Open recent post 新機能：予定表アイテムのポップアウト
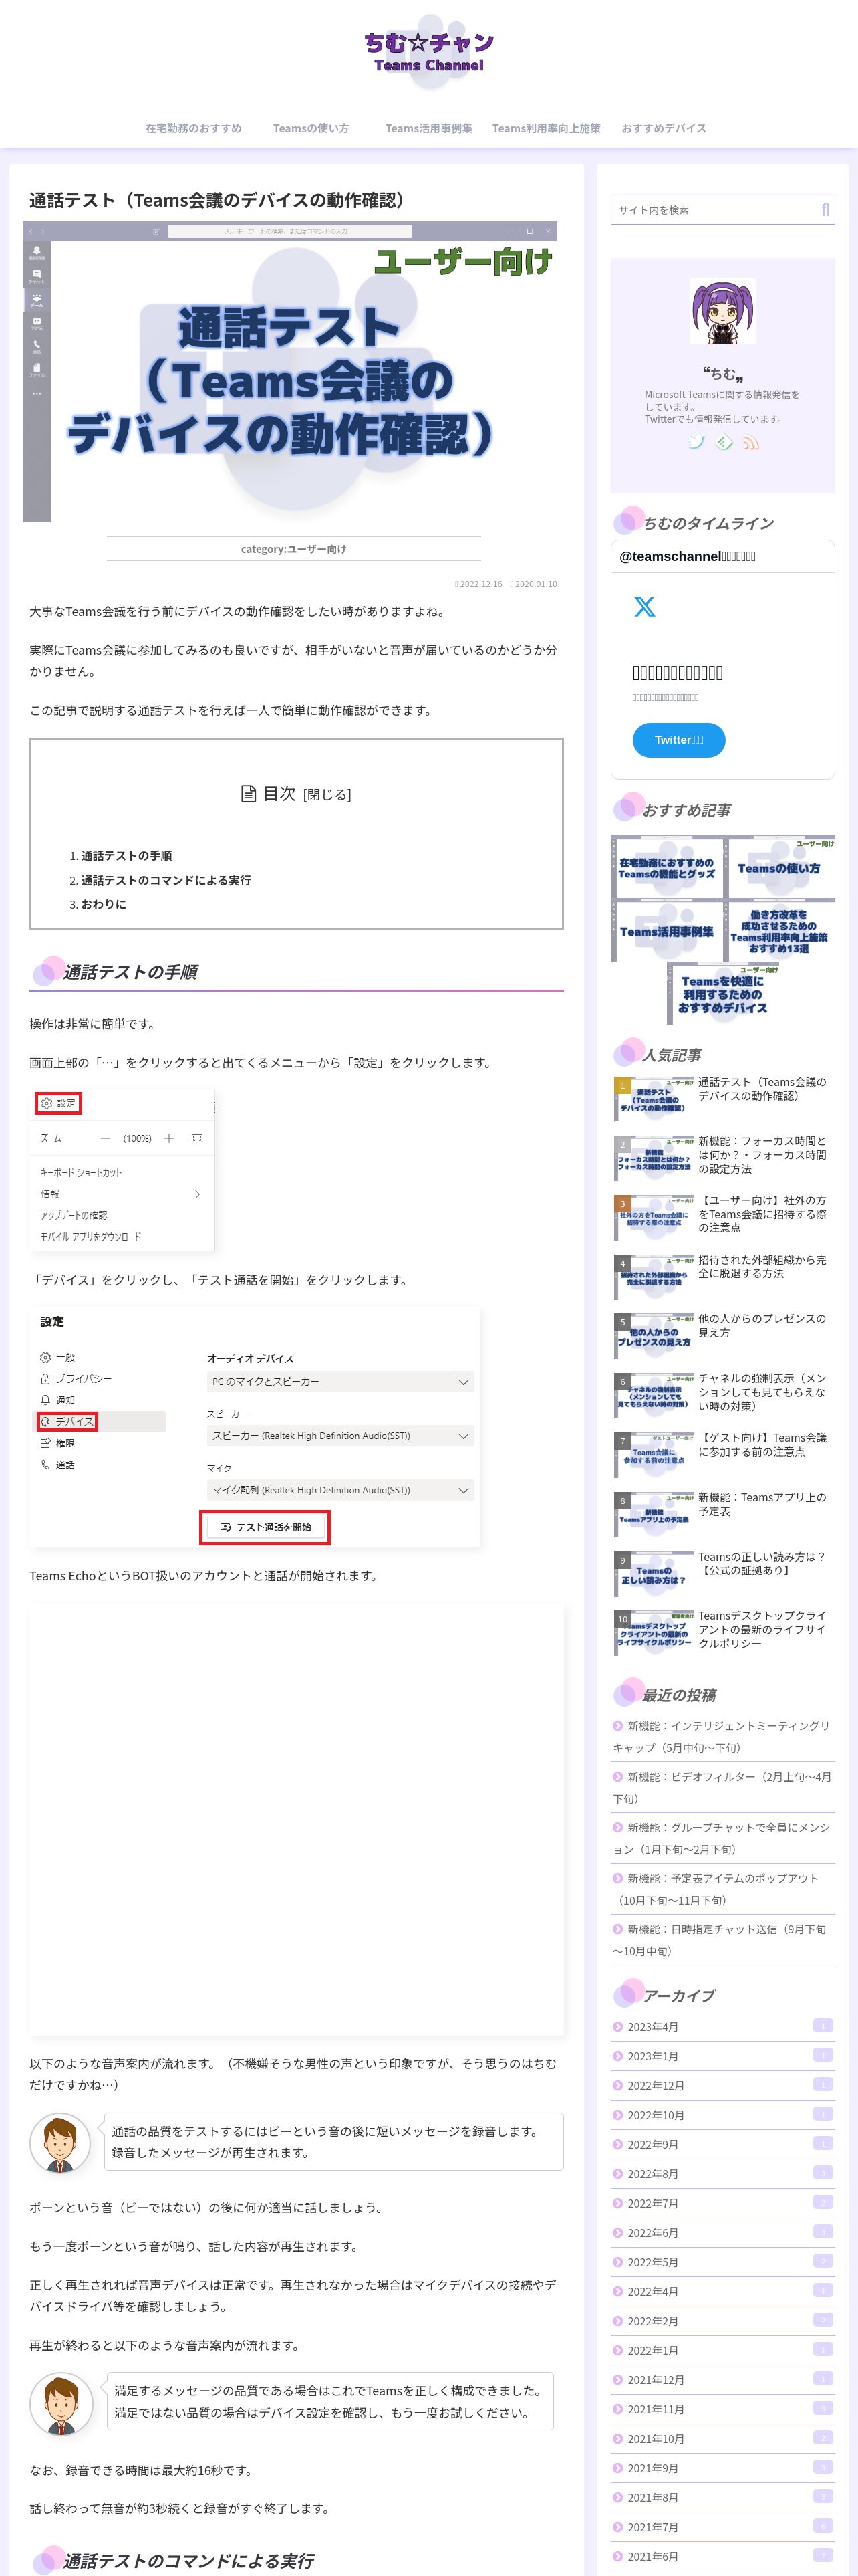The image size is (858, 2576). (723, 1889)
